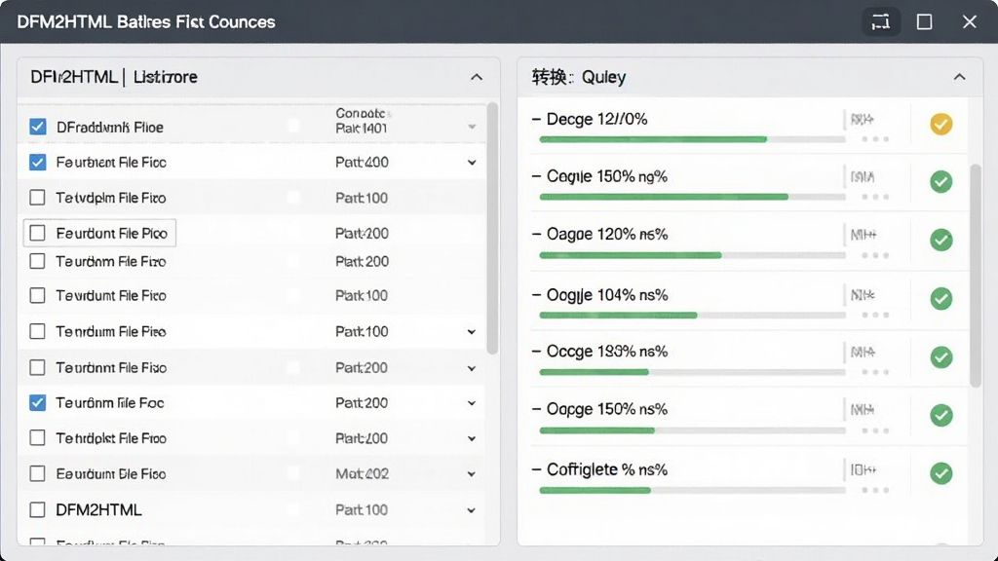Image resolution: width=998 pixels, height=561 pixels.
Task: Open the dropdown arrow on the DFM2HTML row
Action: click(472, 509)
